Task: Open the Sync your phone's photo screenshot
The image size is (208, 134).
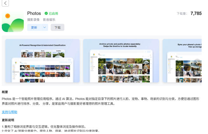Action: coord(182,61)
